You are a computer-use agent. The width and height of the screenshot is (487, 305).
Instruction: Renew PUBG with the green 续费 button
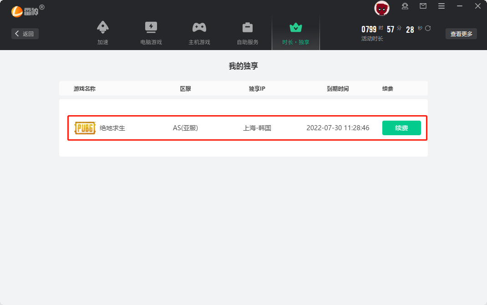(x=401, y=128)
